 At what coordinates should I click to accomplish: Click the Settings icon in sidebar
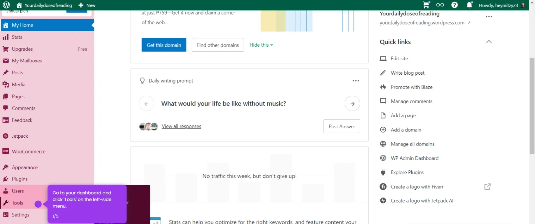coord(6,215)
